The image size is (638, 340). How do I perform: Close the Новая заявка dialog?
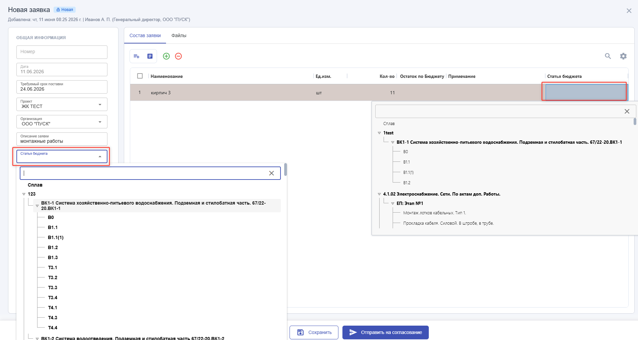pyautogui.click(x=629, y=11)
